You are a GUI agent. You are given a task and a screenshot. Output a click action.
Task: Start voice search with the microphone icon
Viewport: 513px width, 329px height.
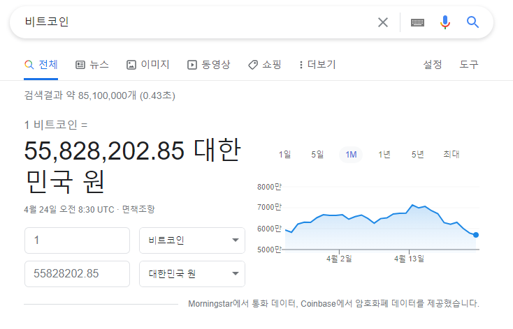click(445, 22)
